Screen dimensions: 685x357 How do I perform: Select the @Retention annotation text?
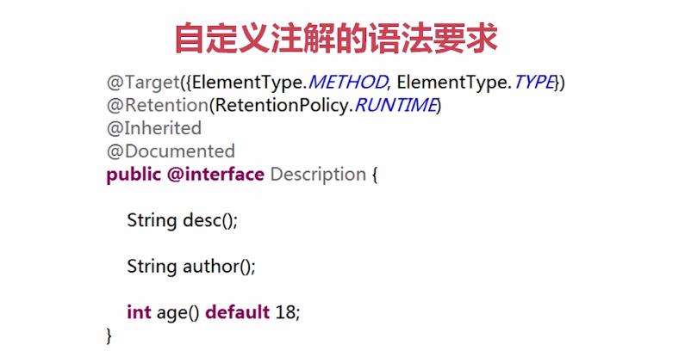tap(158, 106)
